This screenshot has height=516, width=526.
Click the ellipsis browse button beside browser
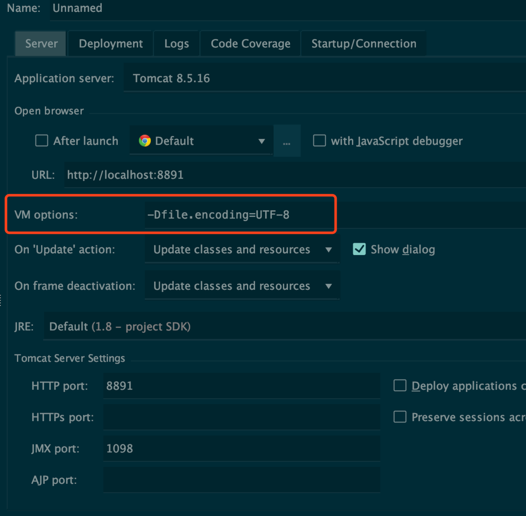click(287, 141)
